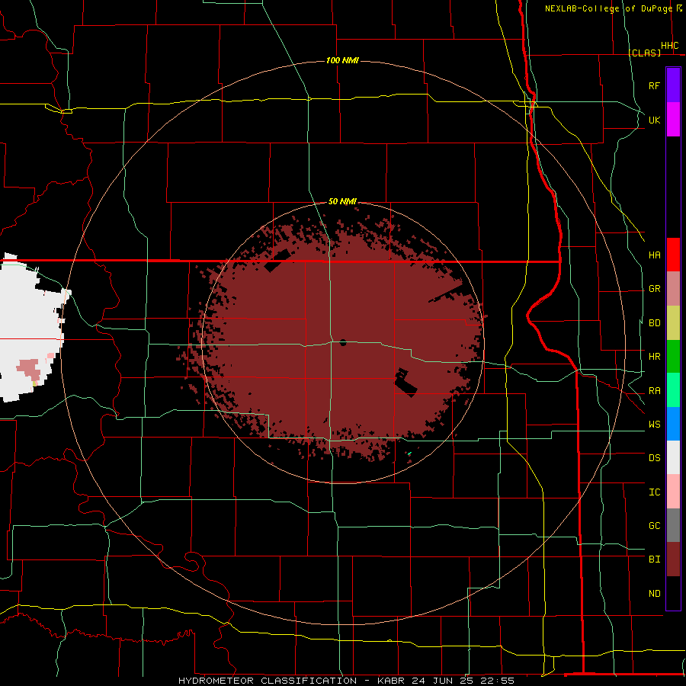This screenshot has height=686, width=686.
Task: Click the RA light green swatch
Action: [673, 390]
